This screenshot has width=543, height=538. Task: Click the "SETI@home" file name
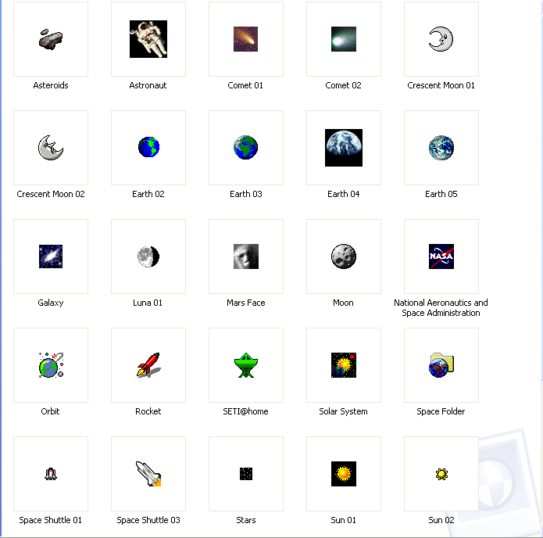245,411
